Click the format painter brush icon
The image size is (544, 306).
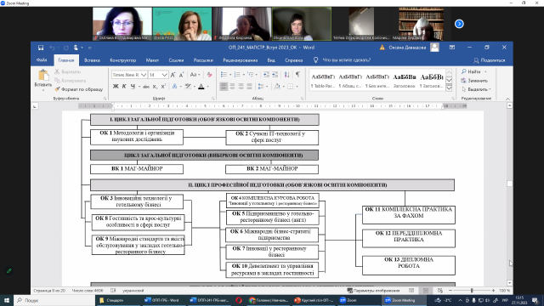tap(58, 89)
